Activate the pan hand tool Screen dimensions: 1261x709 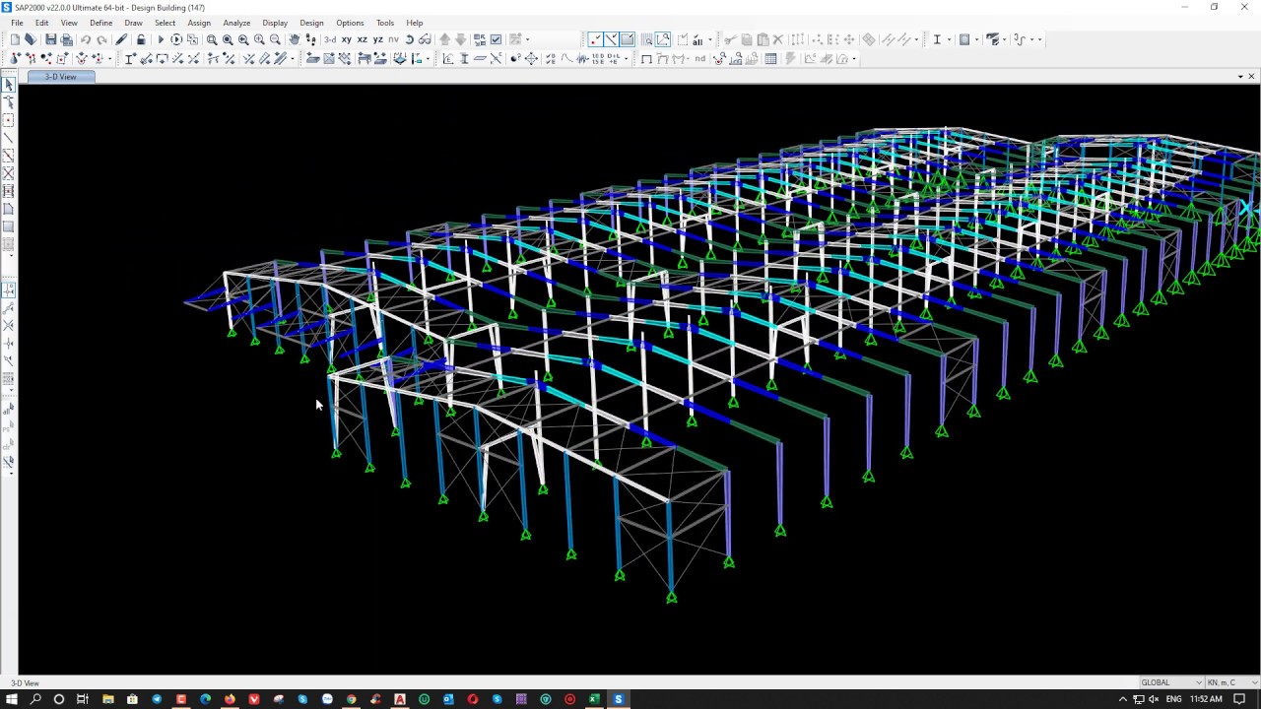(x=294, y=39)
